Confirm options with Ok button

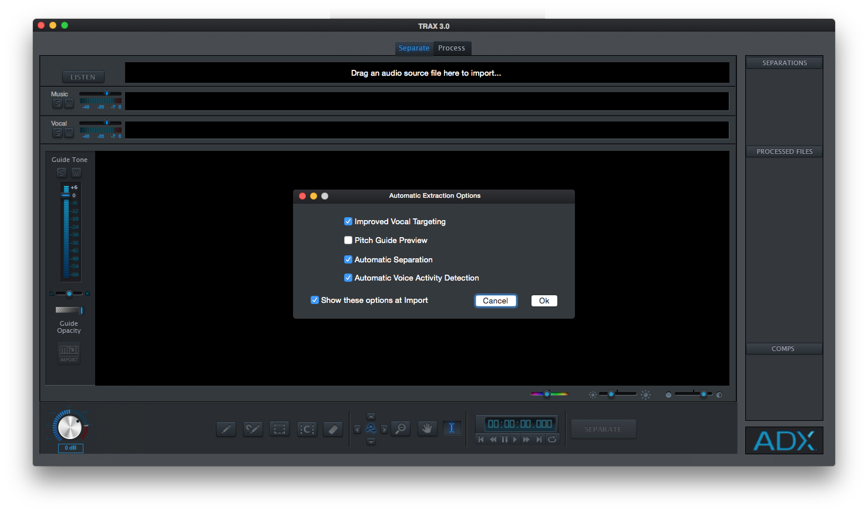point(544,301)
